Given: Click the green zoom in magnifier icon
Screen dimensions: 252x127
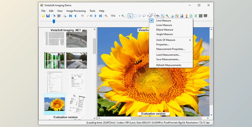Looking at the screenshot, I should point(123,16).
